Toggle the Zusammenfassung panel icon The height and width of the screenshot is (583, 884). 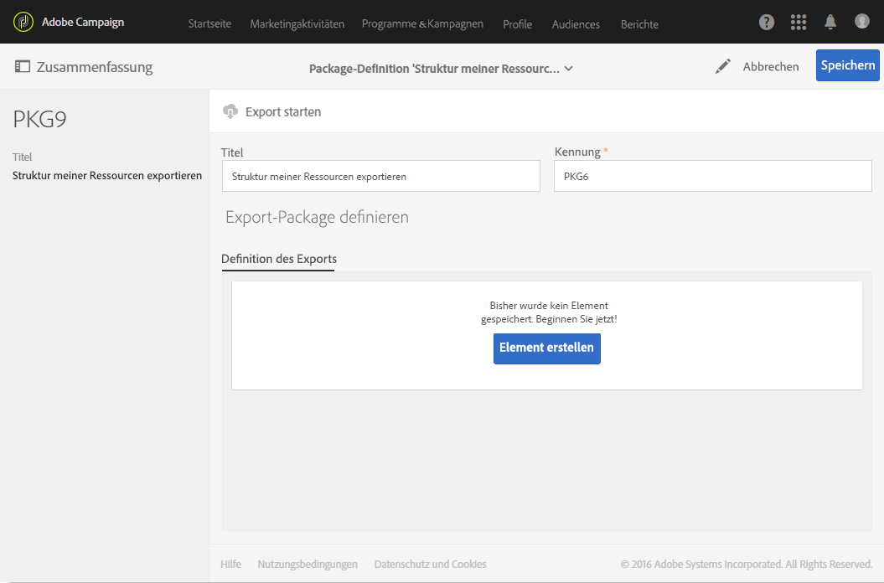23,67
